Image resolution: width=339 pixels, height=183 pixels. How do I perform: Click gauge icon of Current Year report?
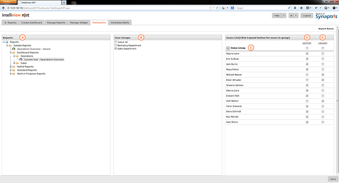(x=21, y=60)
